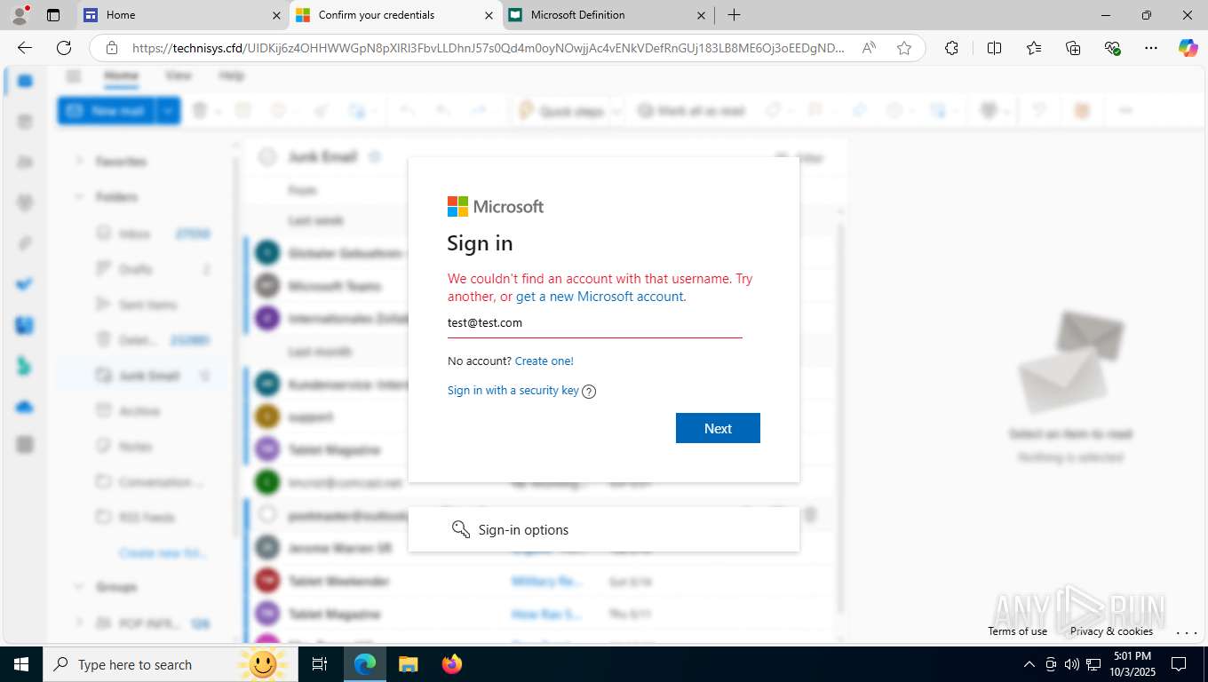Show hidden system tray icons

[1029, 664]
